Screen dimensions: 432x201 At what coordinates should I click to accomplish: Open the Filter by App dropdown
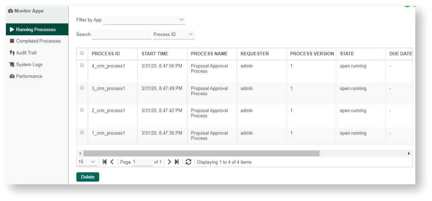coord(144,20)
